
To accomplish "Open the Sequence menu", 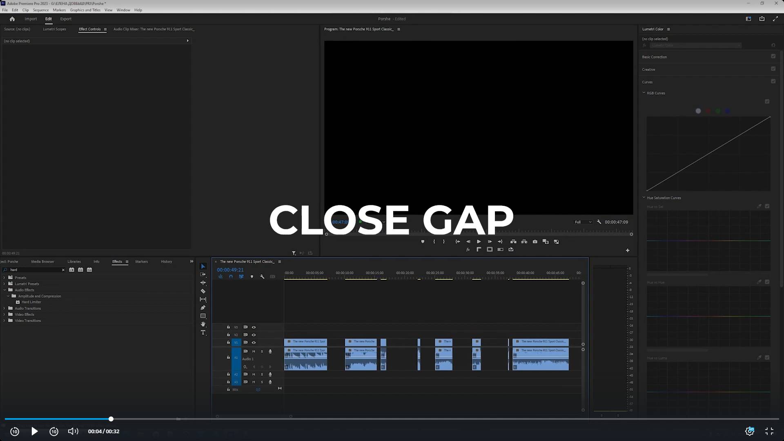I will click(40, 10).
